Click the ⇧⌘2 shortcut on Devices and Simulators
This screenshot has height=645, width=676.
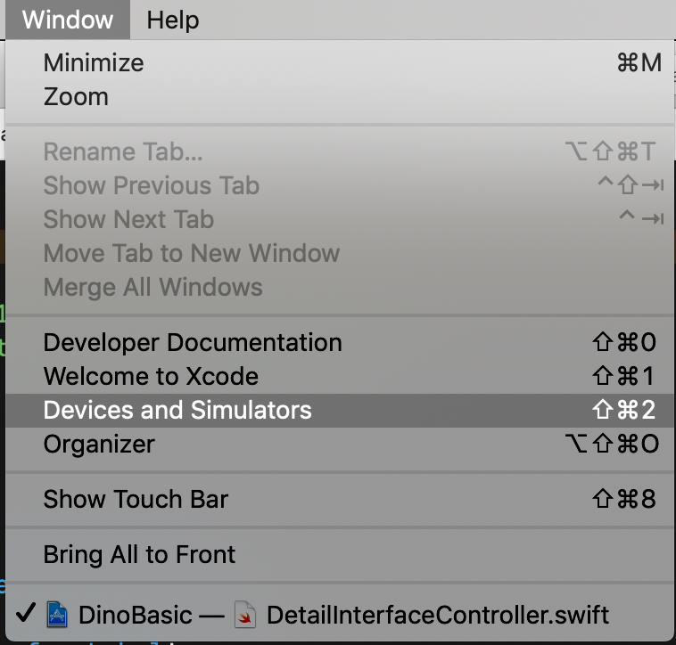coord(624,410)
